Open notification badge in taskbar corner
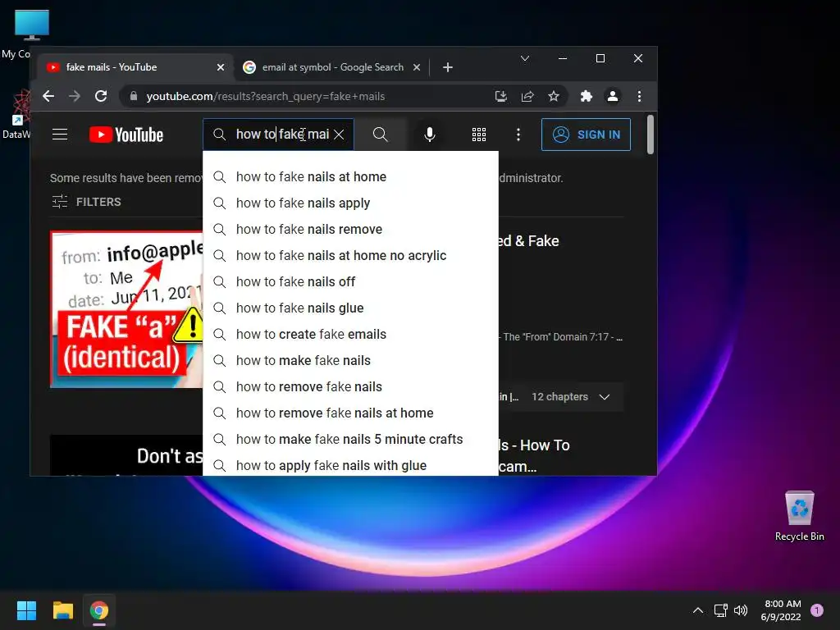Screen dimensions: 840x630 (x=817, y=610)
